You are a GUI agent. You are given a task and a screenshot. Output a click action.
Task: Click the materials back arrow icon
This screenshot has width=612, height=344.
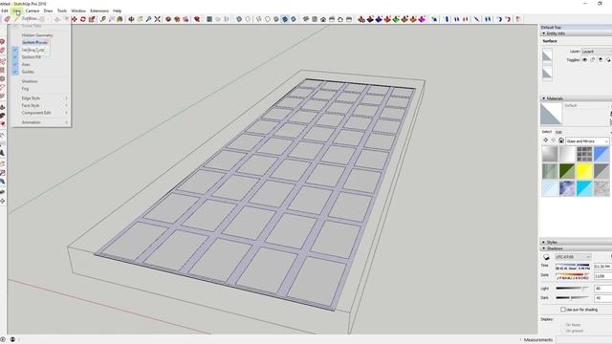pyautogui.click(x=546, y=140)
